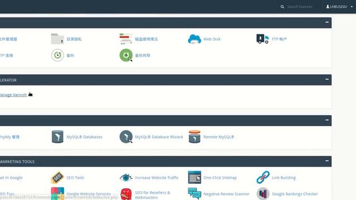
Task: Click the Link Building chain icon
Action: pos(263,177)
